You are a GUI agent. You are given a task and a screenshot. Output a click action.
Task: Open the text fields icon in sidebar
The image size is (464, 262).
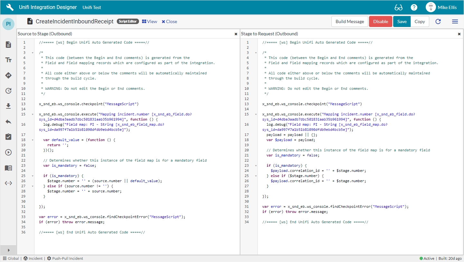[x=9, y=60]
